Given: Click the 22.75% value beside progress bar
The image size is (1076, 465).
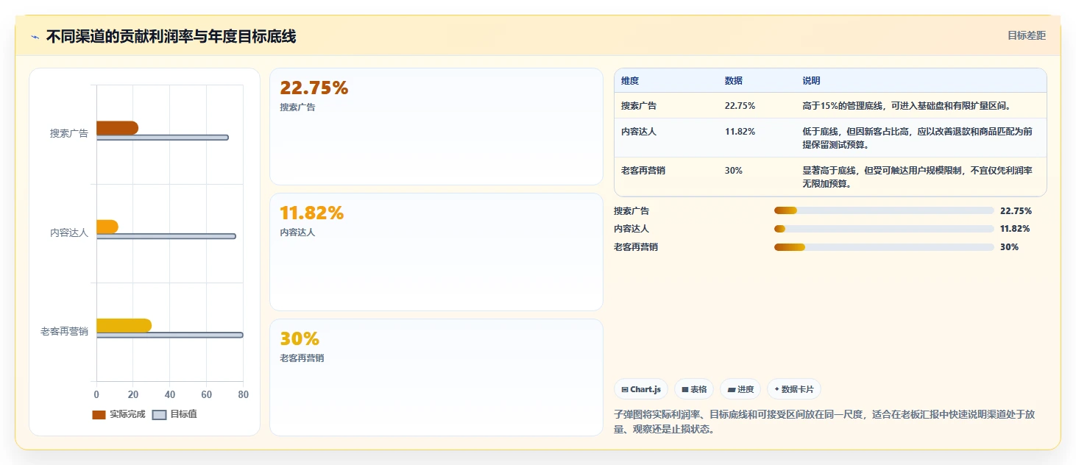Looking at the screenshot, I should tap(1016, 211).
